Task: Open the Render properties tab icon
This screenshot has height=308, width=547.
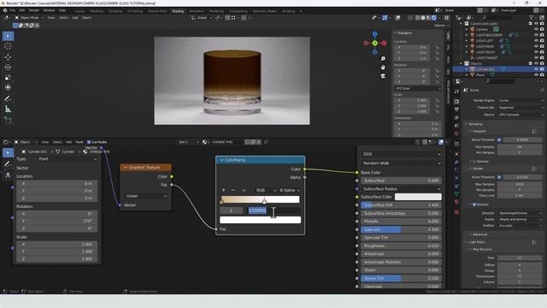Action: [x=456, y=101]
